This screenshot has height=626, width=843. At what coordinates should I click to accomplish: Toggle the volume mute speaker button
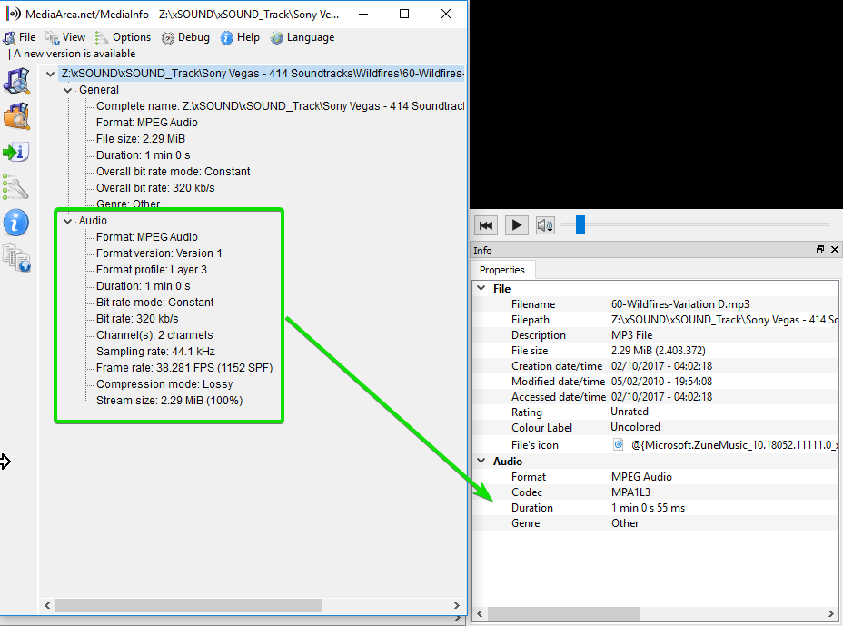[545, 225]
